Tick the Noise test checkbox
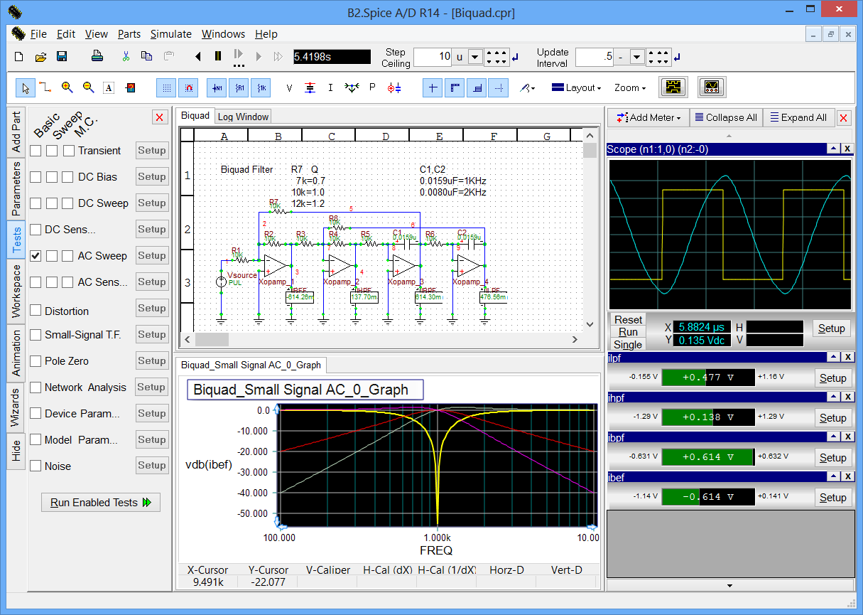Image resolution: width=863 pixels, height=615 pixels. click(x=36, y=466)
